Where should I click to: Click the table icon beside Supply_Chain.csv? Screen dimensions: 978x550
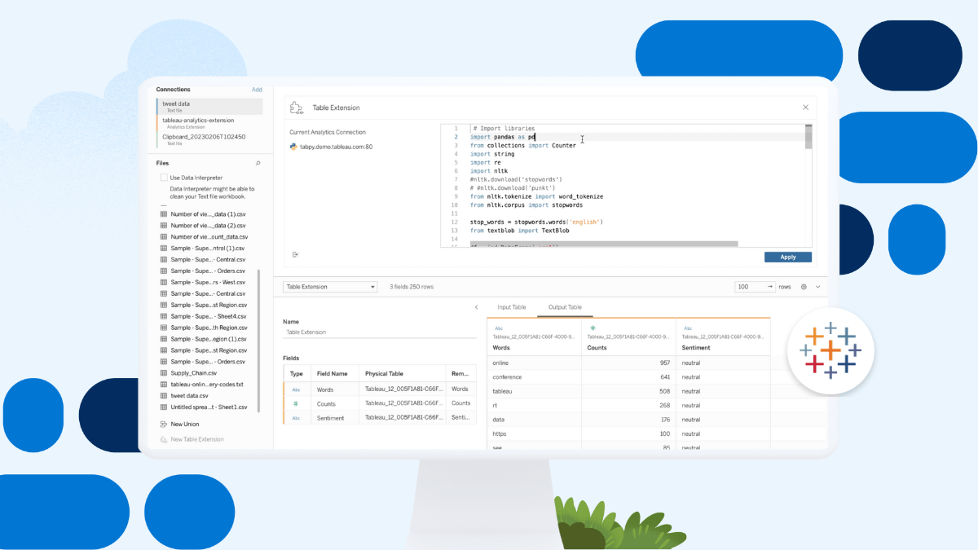[x=164, y=373]
